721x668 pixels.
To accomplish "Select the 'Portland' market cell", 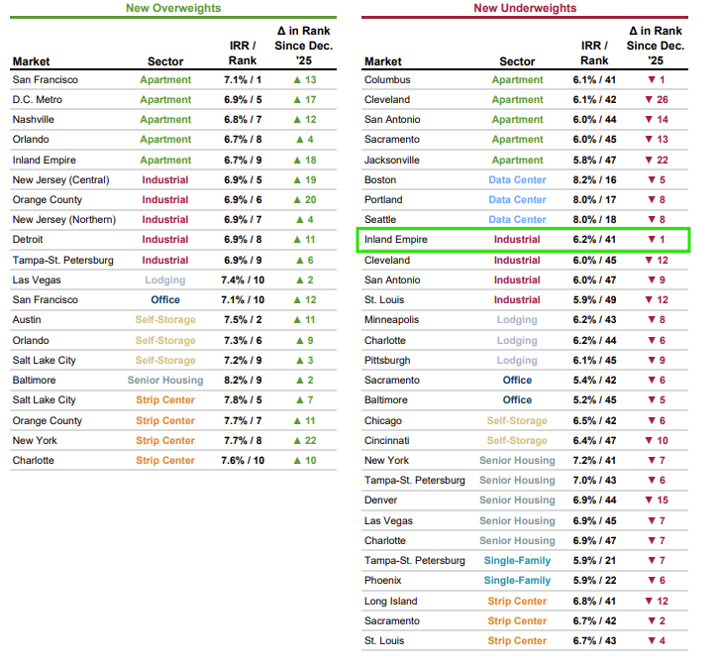I will 383,199.
